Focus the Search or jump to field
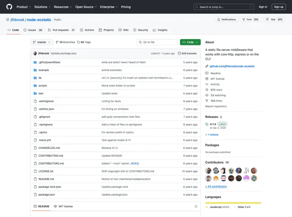The width and height of the screenshot is (292, 217). pos(224,7)
